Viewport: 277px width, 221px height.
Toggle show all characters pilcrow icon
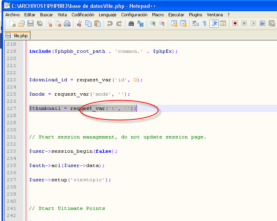tap(204, 24)
